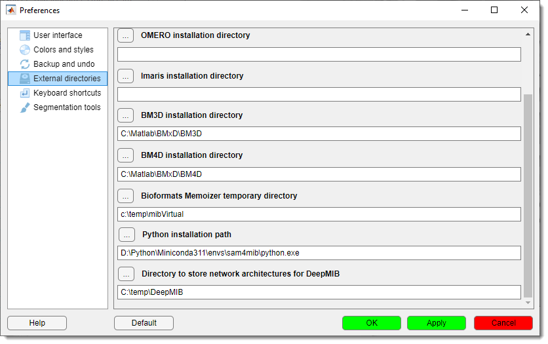
Task: Select External directories in the preferences list
Action: [66, 79]
